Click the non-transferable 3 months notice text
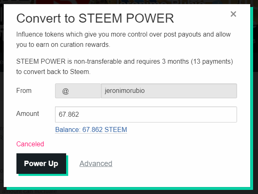Image resolution: width=258 pixels, height=194 pixels. [x=123, y=66]
